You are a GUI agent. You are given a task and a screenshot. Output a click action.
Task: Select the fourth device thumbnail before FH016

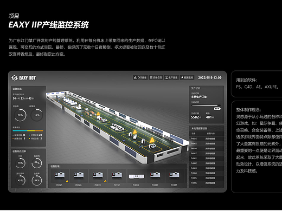tap(117, 175)
